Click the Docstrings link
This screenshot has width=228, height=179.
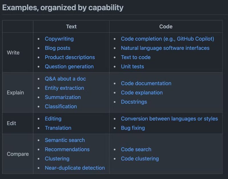click(x=134, y=102)
